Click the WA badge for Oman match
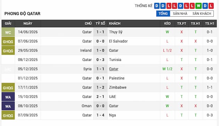Image resolution: width=219 pixels, height=126 pixels. click(x=8, y=106)
